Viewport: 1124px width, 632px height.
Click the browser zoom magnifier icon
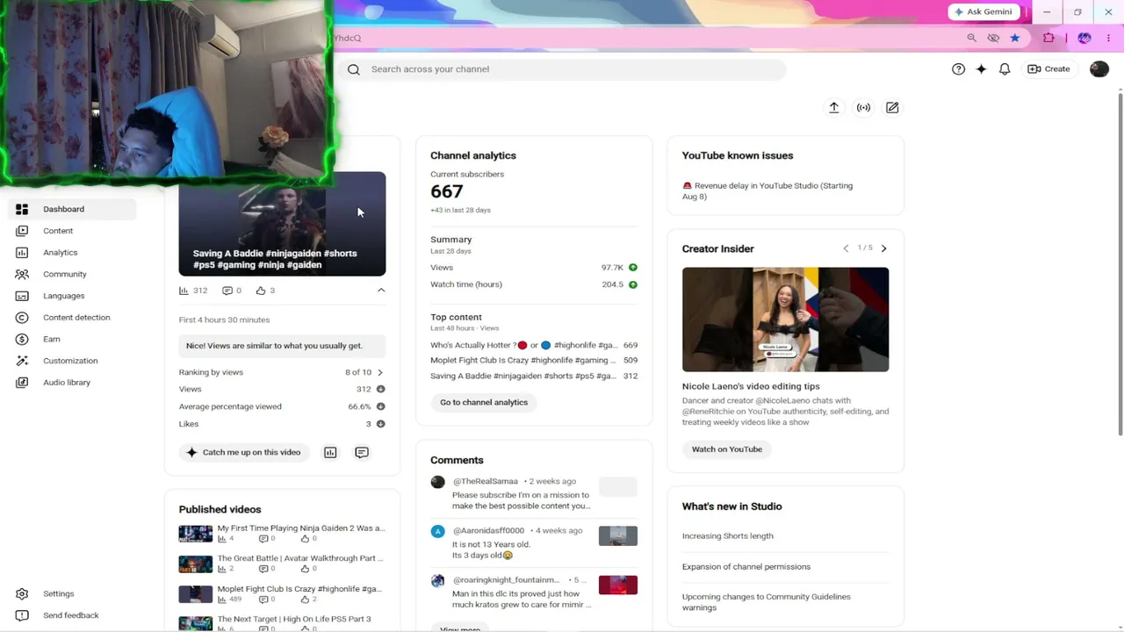[x=971, y=38]
